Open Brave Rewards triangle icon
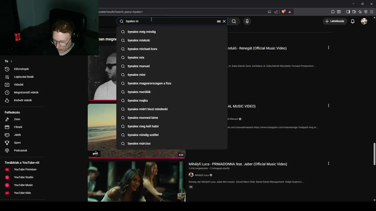The width and height of the screenshot is (376, 211). pyautogui.click(x=290, y=12)
